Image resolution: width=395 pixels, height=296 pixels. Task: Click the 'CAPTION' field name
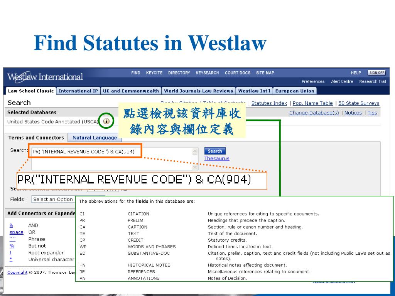click(x=137, y=227)
